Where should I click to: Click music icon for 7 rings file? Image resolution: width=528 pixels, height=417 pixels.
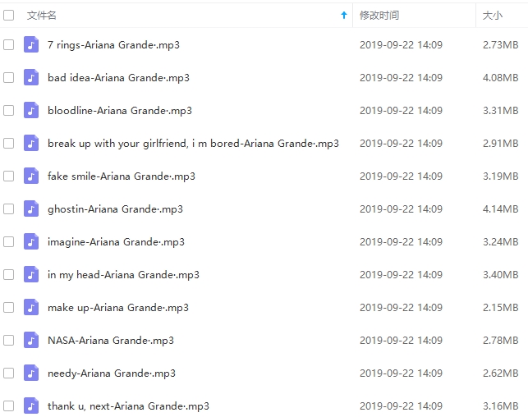[x=31, y=45]
